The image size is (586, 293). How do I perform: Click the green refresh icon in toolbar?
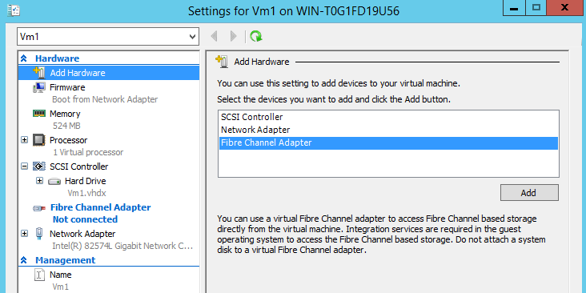coord(256,36)
